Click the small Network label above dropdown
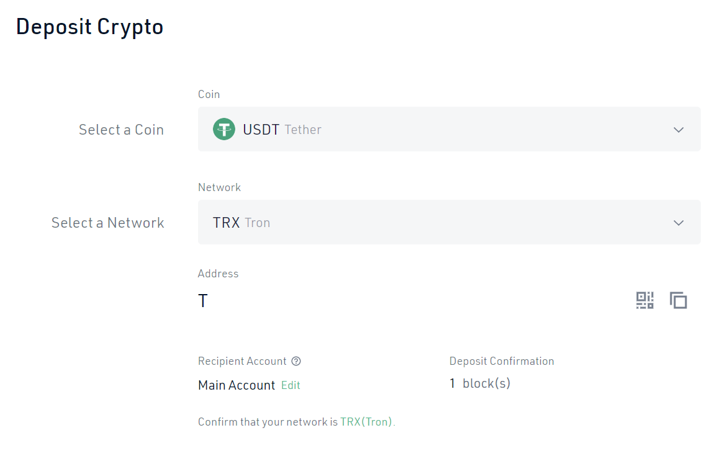The height and width of the screenshot is (456, 725). [219, 187]
